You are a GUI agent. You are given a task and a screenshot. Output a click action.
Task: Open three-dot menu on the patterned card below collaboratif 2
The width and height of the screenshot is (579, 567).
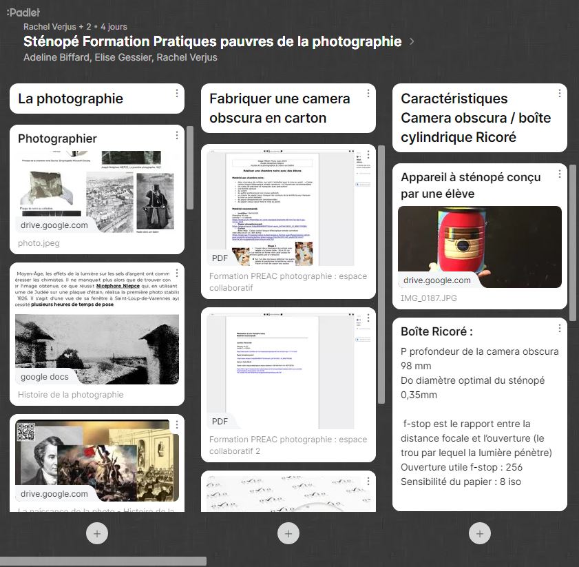point(368,481)
